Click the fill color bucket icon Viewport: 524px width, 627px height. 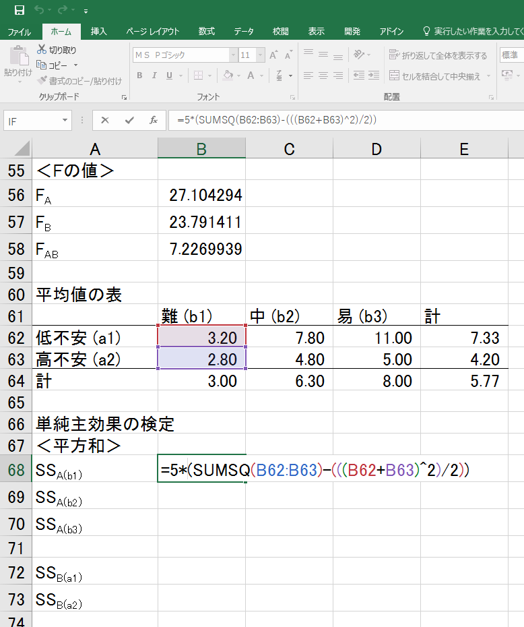click(228, 76)
